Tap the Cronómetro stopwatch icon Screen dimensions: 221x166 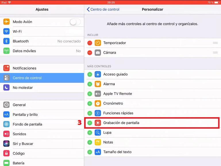pyautogui.click(x=98, y=103)
